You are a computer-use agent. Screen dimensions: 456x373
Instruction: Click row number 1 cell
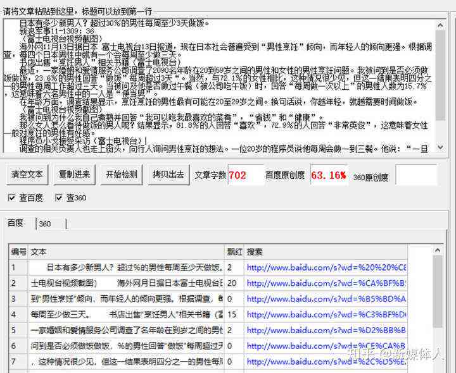pos(18,267)
